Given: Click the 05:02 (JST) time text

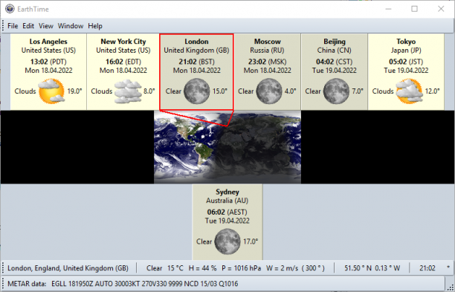Looking at the screenshot, I should (x=406, y=62).
